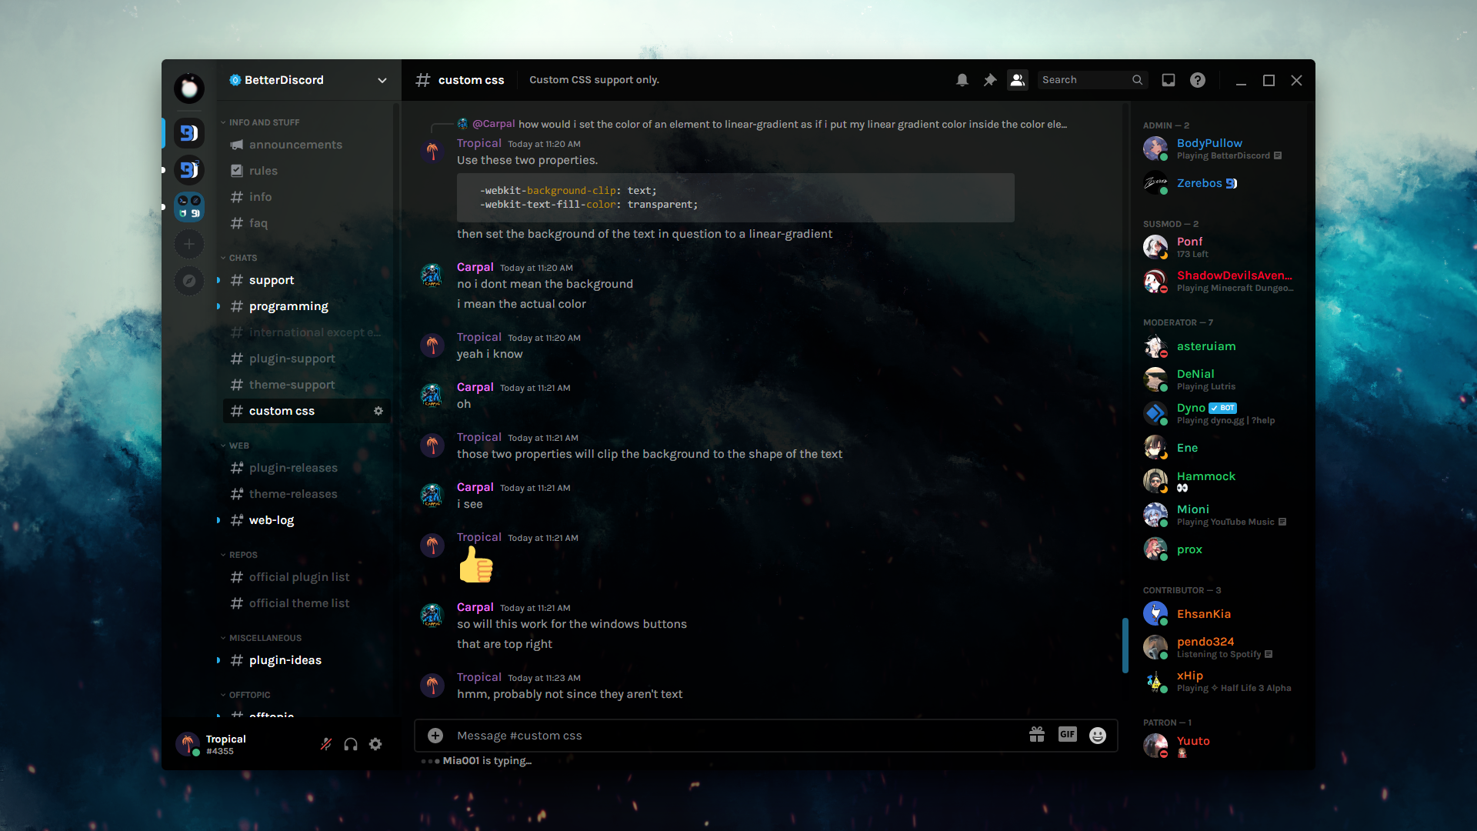The height and width of the screenshot is (831, 1477).
Task: Toggle mute microphone icon for Tropical
Action: coord(325,745)
